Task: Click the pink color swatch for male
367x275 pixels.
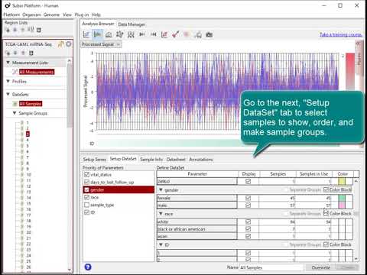Action: point(342,205)
